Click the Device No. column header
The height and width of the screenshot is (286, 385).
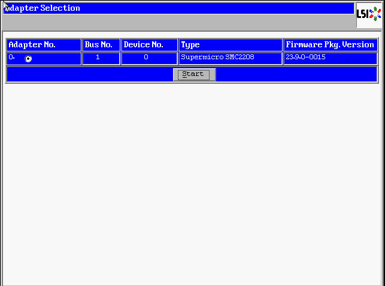tap(149, 45)
